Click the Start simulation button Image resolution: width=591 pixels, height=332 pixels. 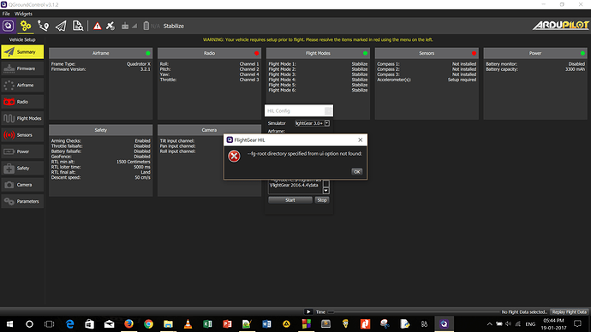(x=290, y=200)
